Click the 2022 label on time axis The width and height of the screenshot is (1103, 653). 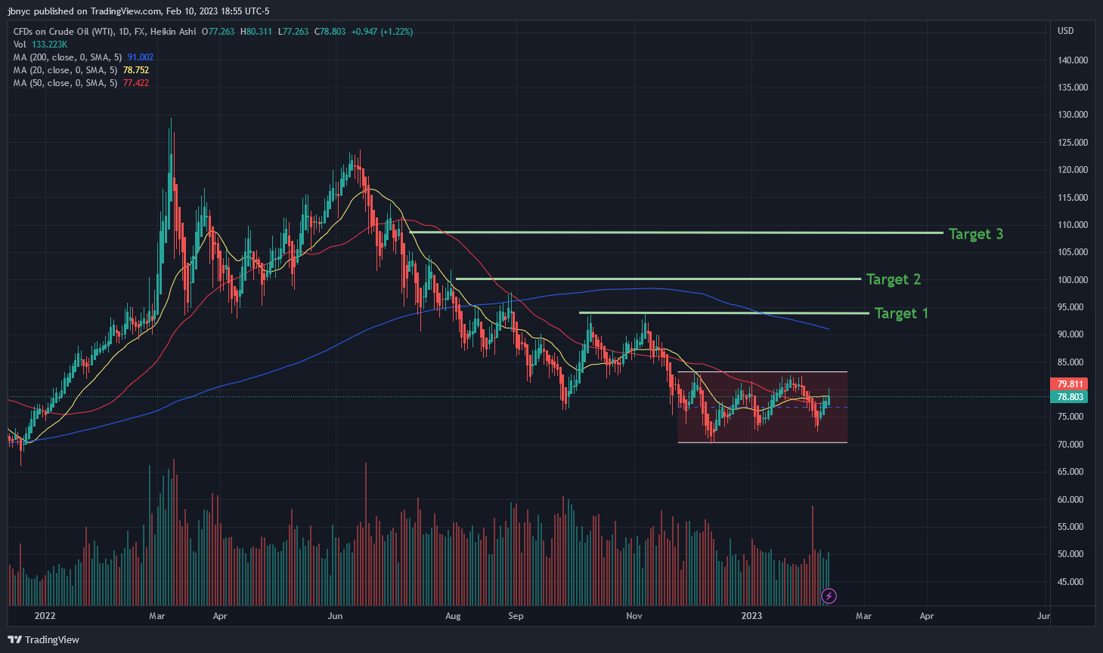[x=45, y=616]
